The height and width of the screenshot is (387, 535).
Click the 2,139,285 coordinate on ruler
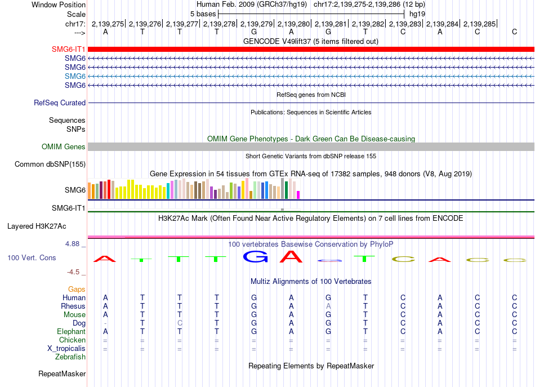pyautogui.click(x=479, y=24)
